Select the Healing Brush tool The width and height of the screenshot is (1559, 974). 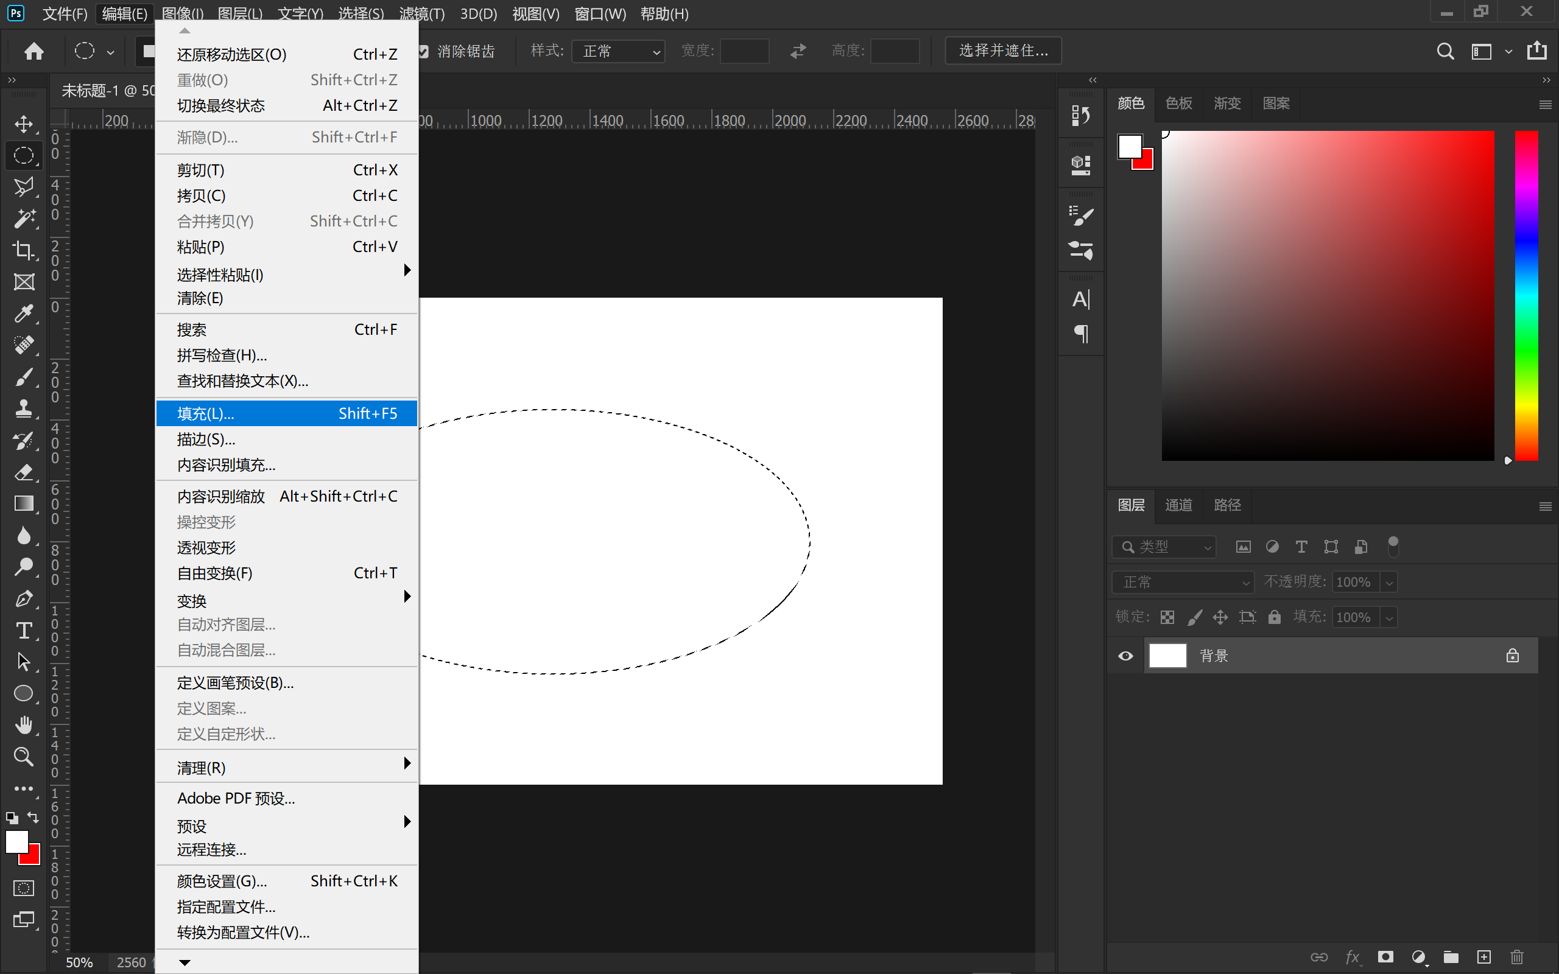(24, 345)
